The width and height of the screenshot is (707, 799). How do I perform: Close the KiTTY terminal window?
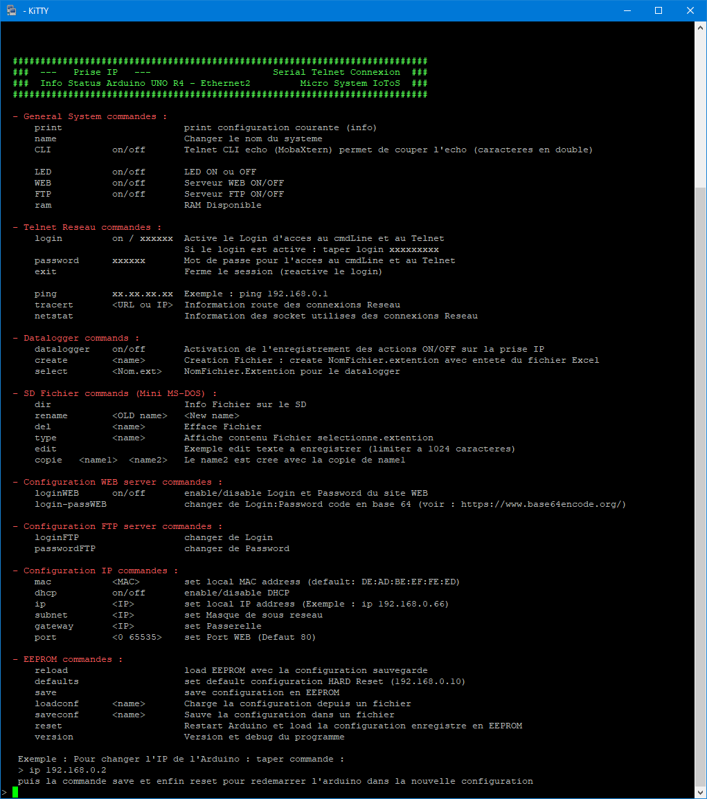(x=690, y=10)
